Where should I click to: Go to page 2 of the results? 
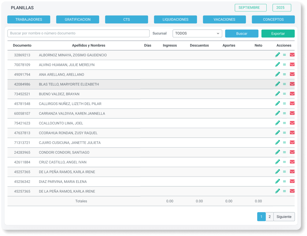coord(269,217)
